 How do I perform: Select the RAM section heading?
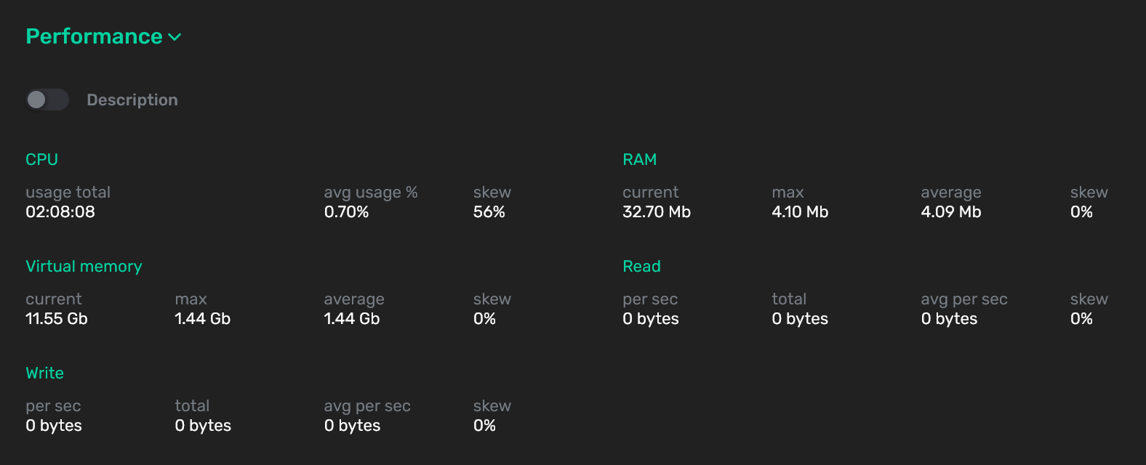(639, 159)
